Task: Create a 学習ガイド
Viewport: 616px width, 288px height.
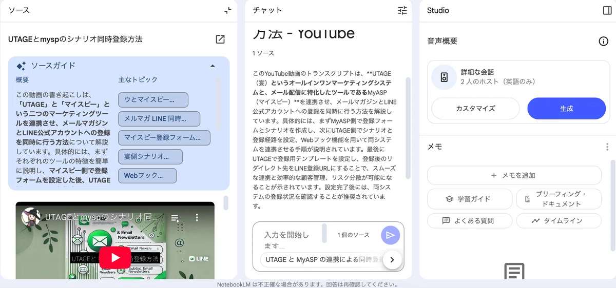Action: point(470,199)
